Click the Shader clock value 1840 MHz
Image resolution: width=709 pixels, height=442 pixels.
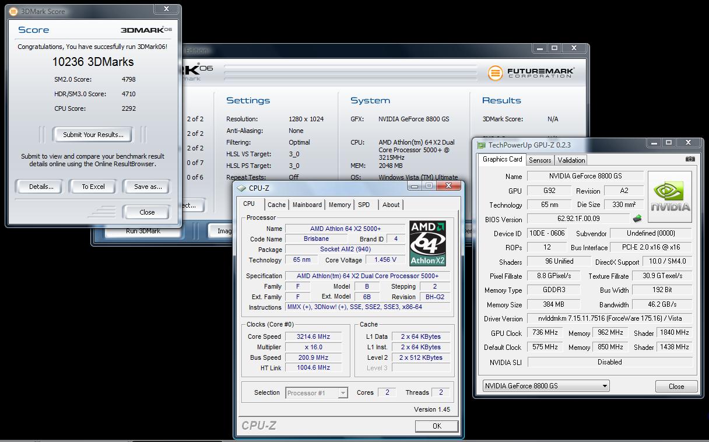click(x=674, y=332)
